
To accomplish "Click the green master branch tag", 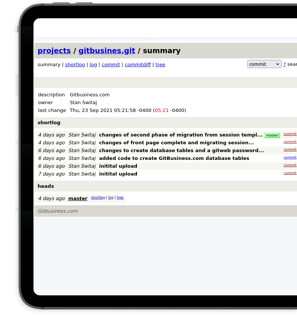I will pyautogui.click(x=272, y=135).
